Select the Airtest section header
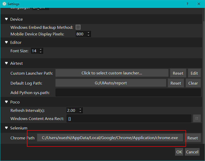 tap(101, 63)
